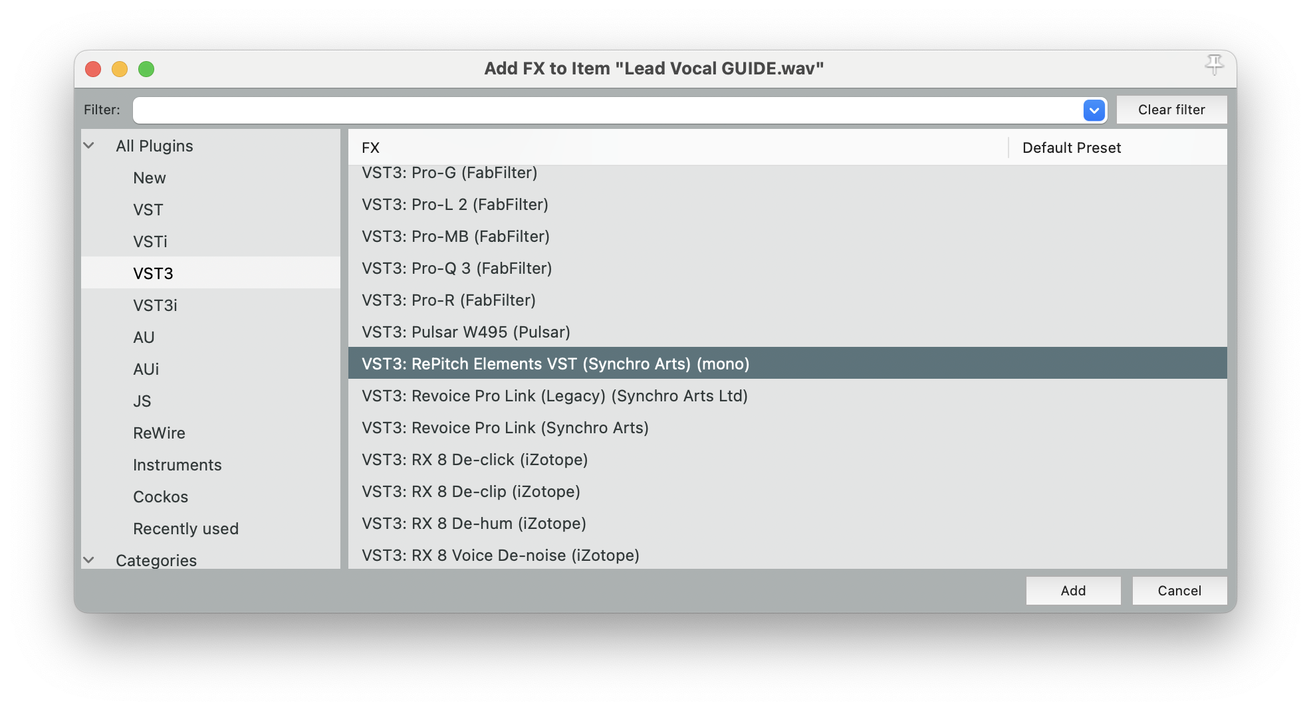Image resolution: width=1311 pixels, height=711 pixels.
Task: Select VST3: Pro-Q 3 (FabFilter)
Action: pyautogui.click(x=457, y=268)
